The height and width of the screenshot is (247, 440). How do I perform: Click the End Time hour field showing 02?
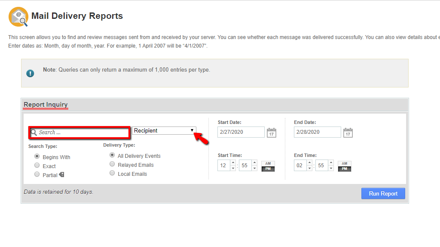pyautogui.click(x=300, y=165)
